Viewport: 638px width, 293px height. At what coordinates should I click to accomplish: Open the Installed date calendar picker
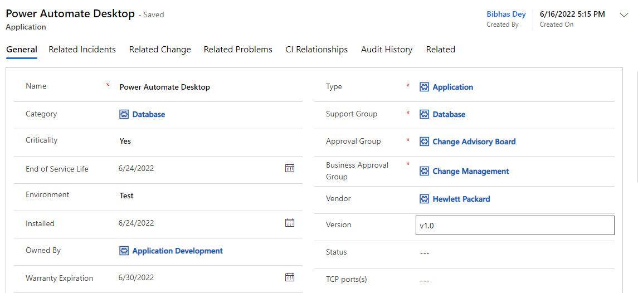(x=290, y=223)
